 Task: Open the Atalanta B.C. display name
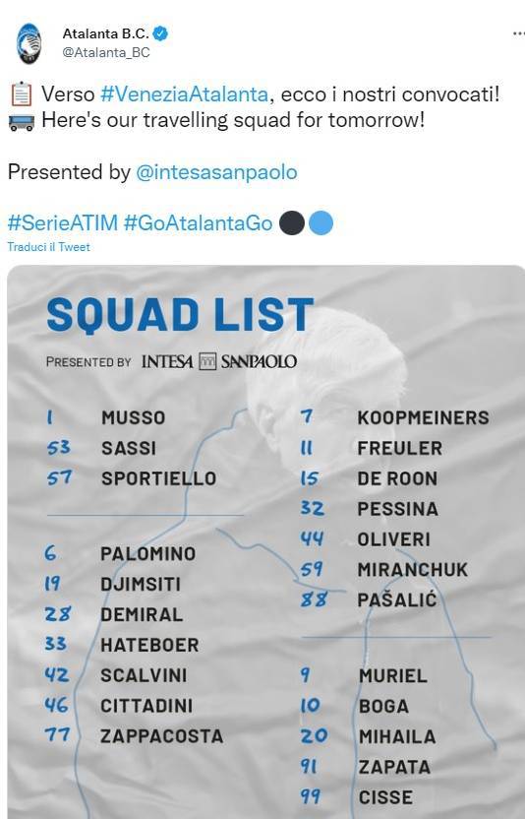[x=106, y=33]
